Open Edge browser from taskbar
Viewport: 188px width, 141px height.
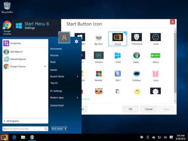(x=14, y=137)
